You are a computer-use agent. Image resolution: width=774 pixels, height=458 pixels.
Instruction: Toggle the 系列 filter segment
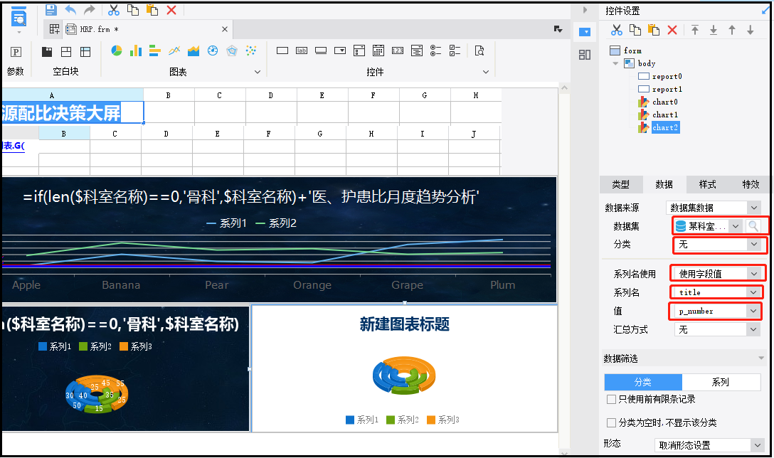coord(721,382)
